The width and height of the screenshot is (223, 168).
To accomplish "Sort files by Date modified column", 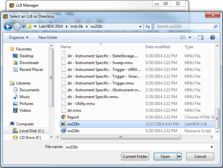I will pyautogui.click(x=158, y=47).
